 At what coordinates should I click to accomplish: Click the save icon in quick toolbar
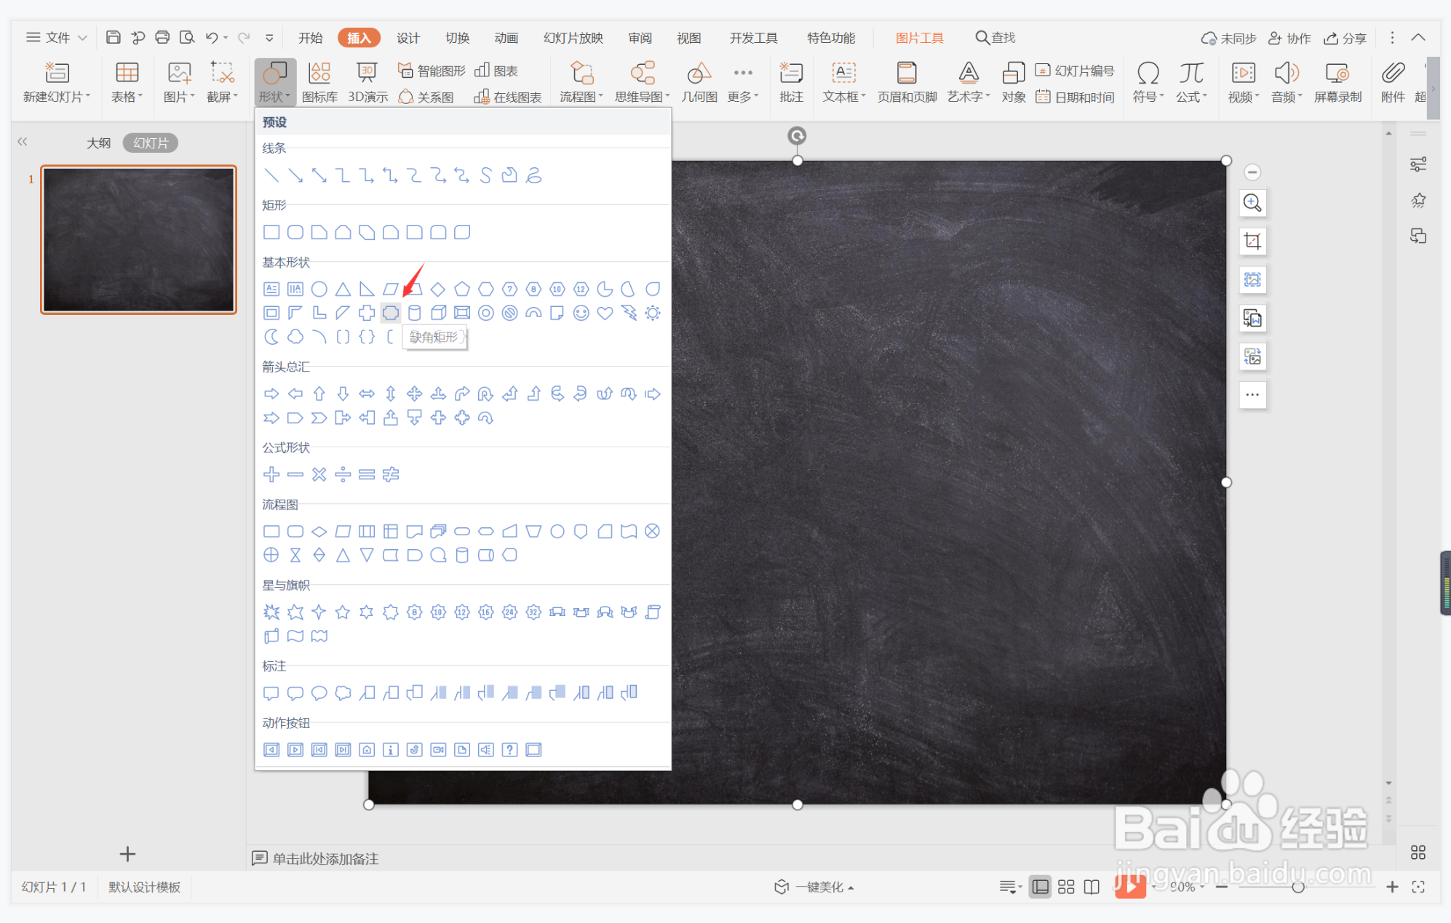pyautogui.click(x=113, y=37)
